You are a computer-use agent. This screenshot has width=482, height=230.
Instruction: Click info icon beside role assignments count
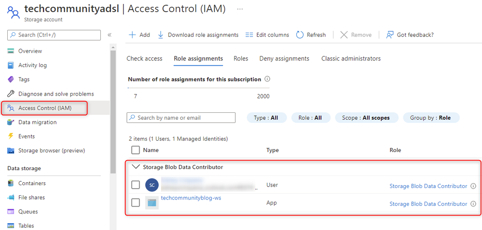(x=267, y=79)
